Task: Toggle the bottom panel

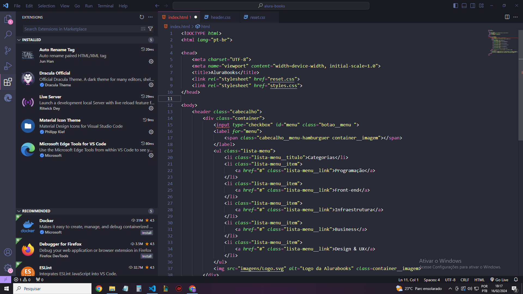Action: (464, 6)
